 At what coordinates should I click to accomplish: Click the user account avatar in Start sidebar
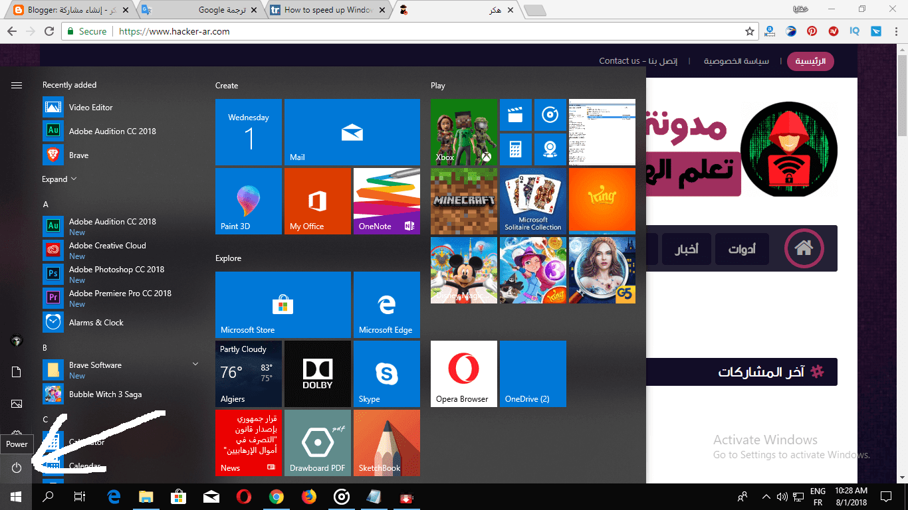pos(17,341)
